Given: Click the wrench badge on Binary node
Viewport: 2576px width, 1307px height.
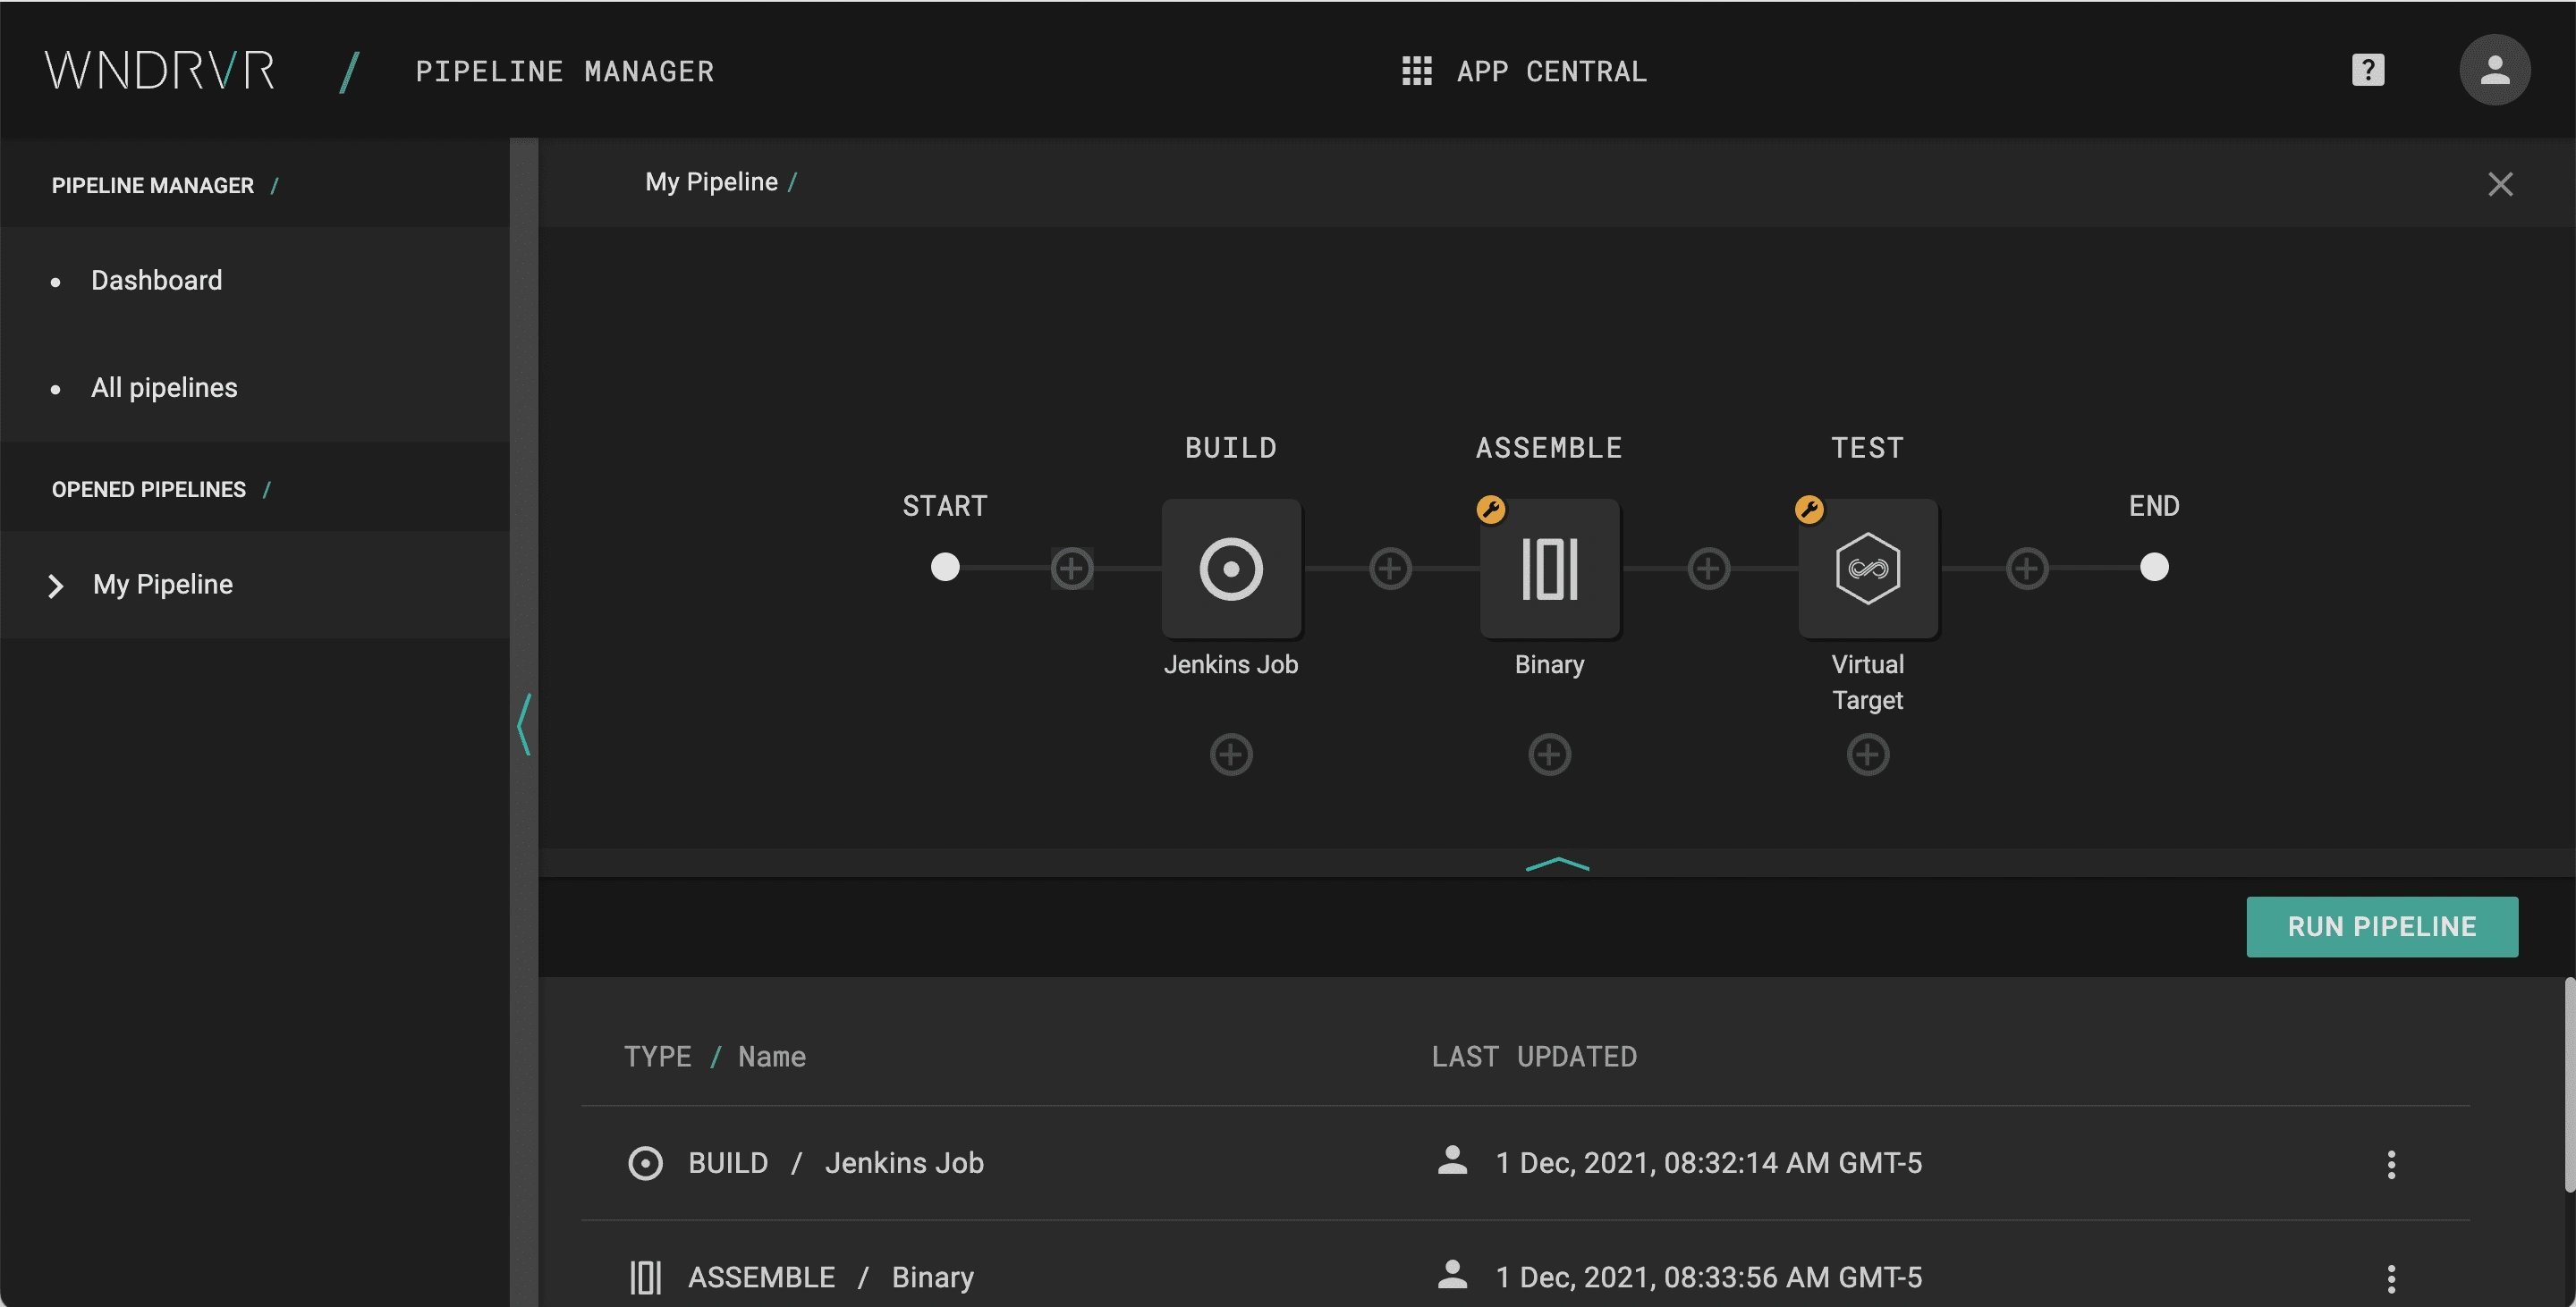Looking at the screenshot, I should pos(1490,510).
